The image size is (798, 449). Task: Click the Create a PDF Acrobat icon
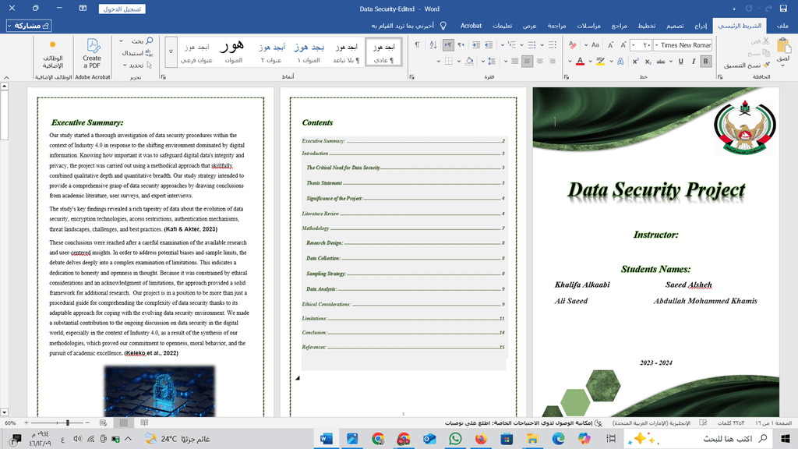92,53
